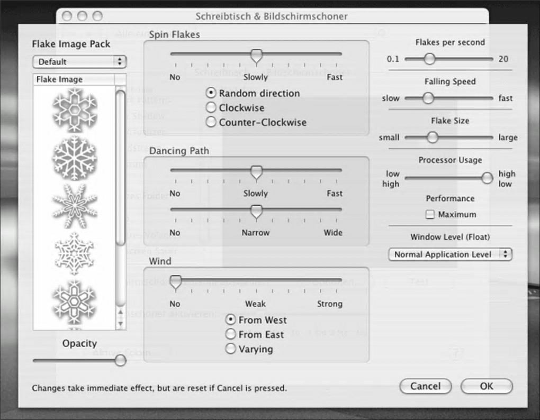This screenshot has height=420, width=540.
Task: Select Counter-Clockwise spin direction
Action: click(x=256, y=122)
